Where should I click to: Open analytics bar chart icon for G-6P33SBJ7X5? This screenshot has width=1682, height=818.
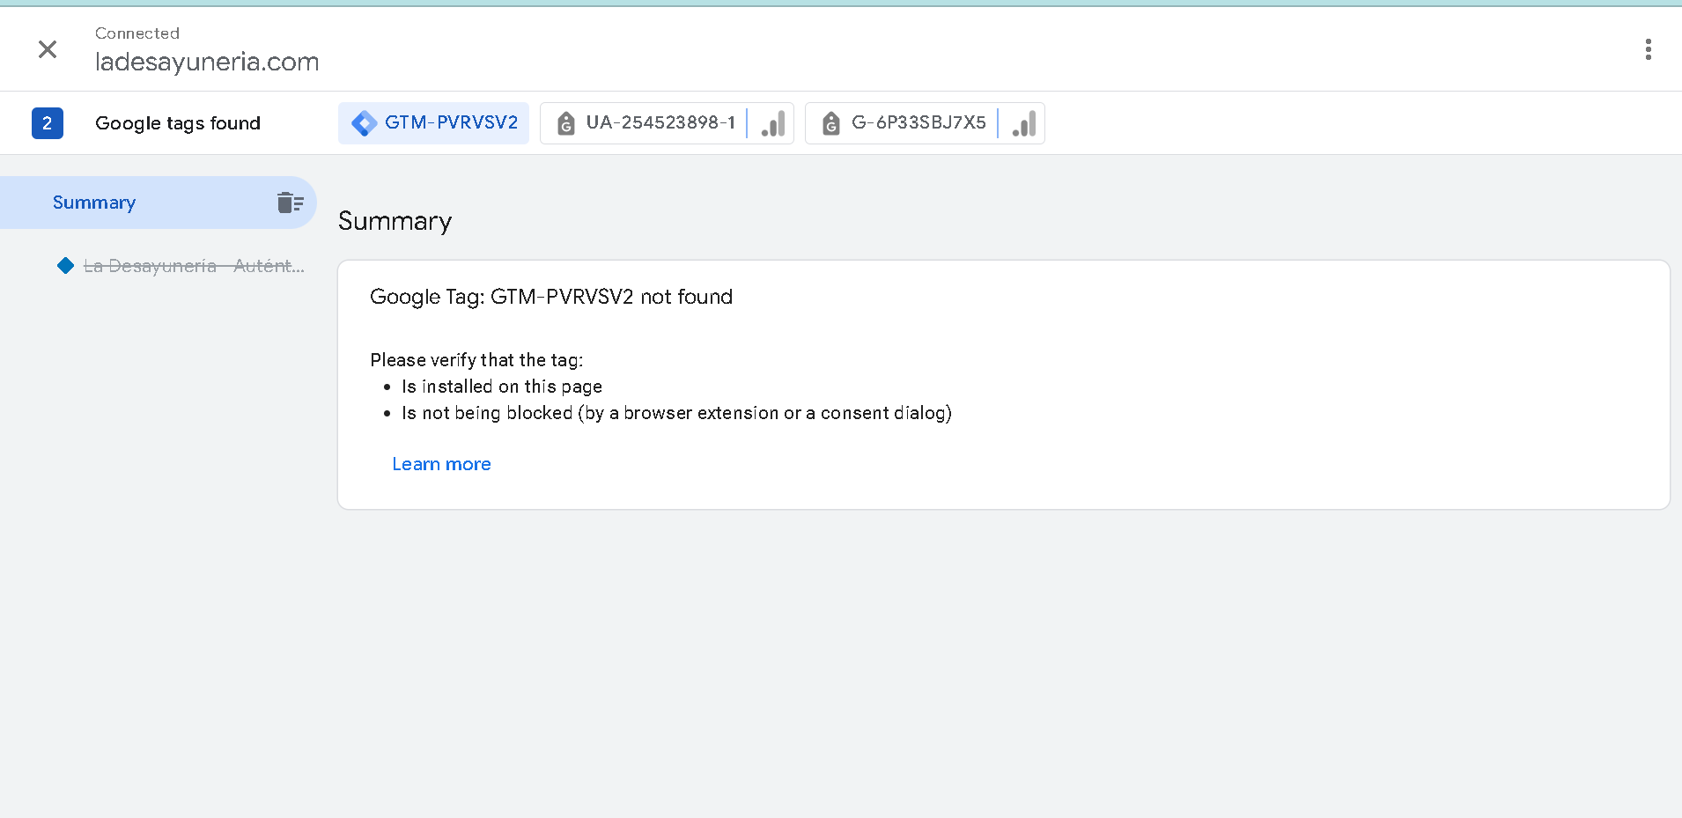pos(1023,123)
